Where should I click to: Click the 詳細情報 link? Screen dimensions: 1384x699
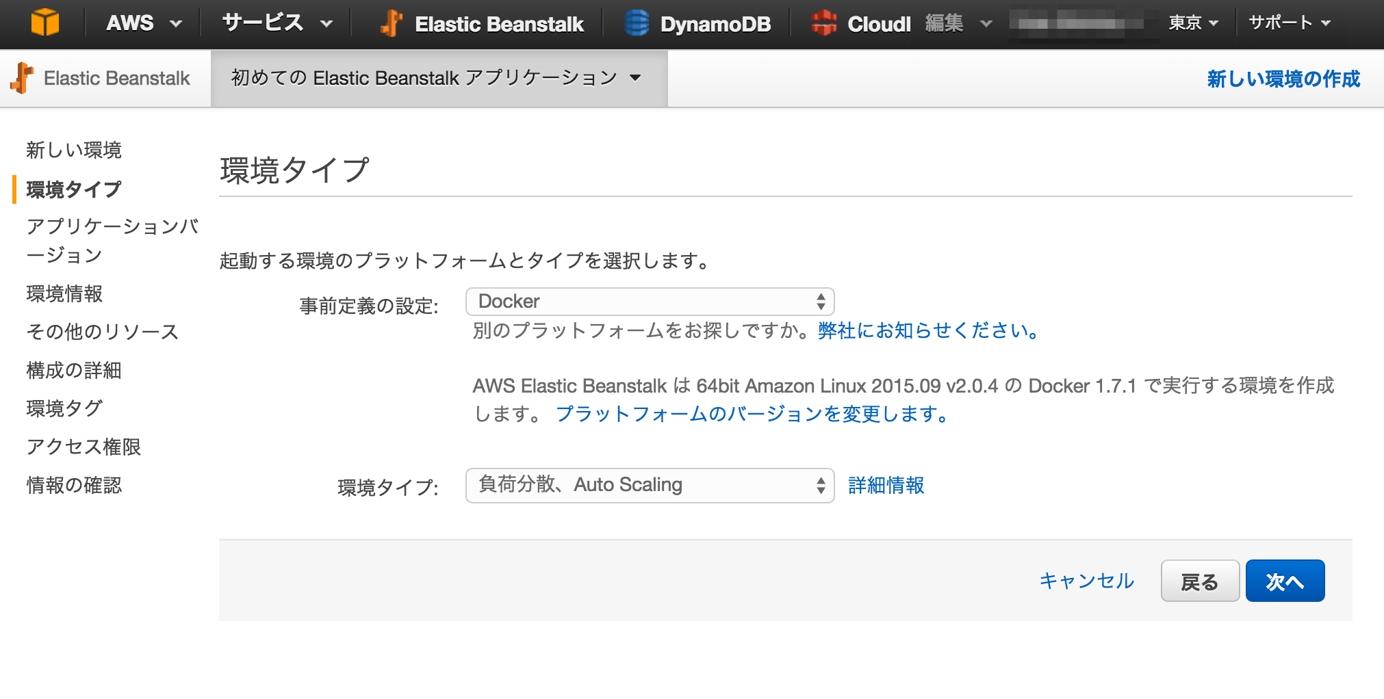click(x=886, y=486)
